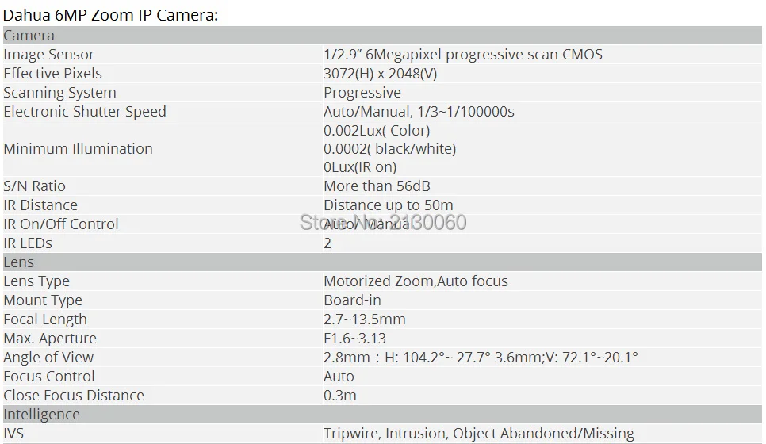This screenshot has height=444, width=766.
Task: Click the 3072(H) x 2048(V) value
Action: pos(380,73)
